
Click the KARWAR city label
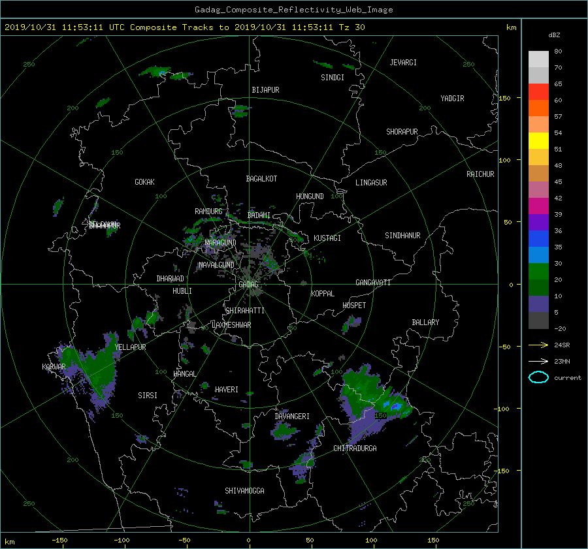pyautogui.click(x=54, y=367)
